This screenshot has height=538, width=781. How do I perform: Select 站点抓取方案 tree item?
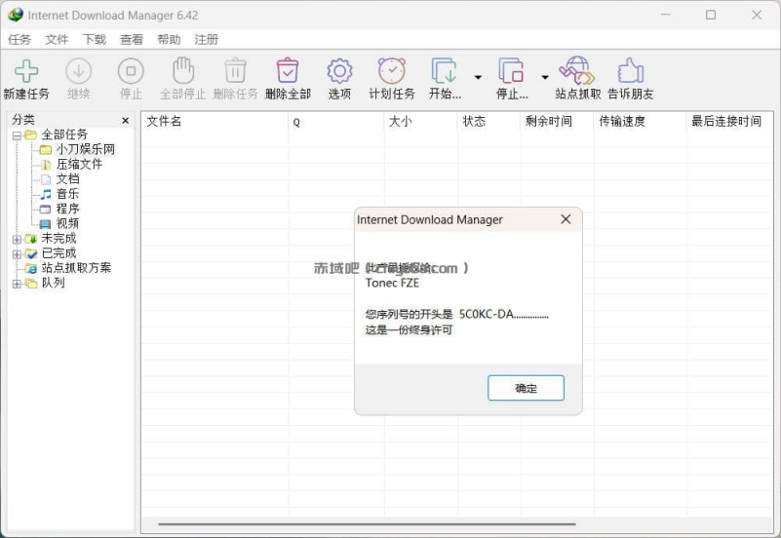(x=76, y=268)
